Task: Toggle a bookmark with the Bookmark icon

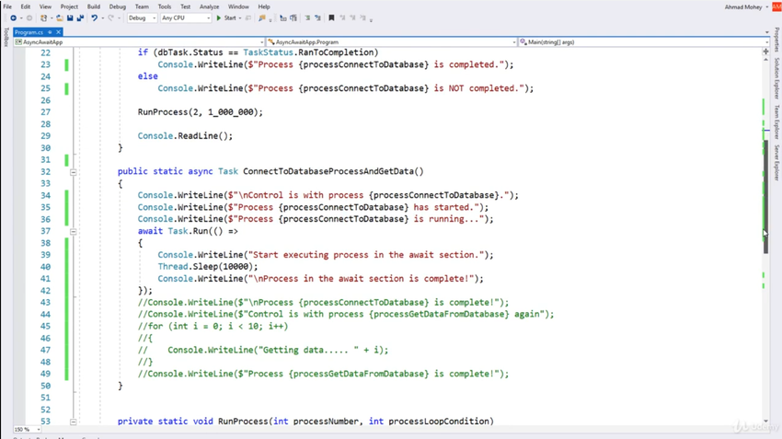Action: pos(331,18)
